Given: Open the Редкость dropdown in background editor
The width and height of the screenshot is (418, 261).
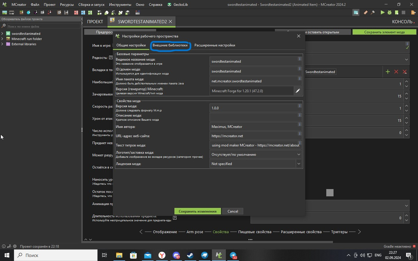Looking at the screenshot, I should coord(406,59).
